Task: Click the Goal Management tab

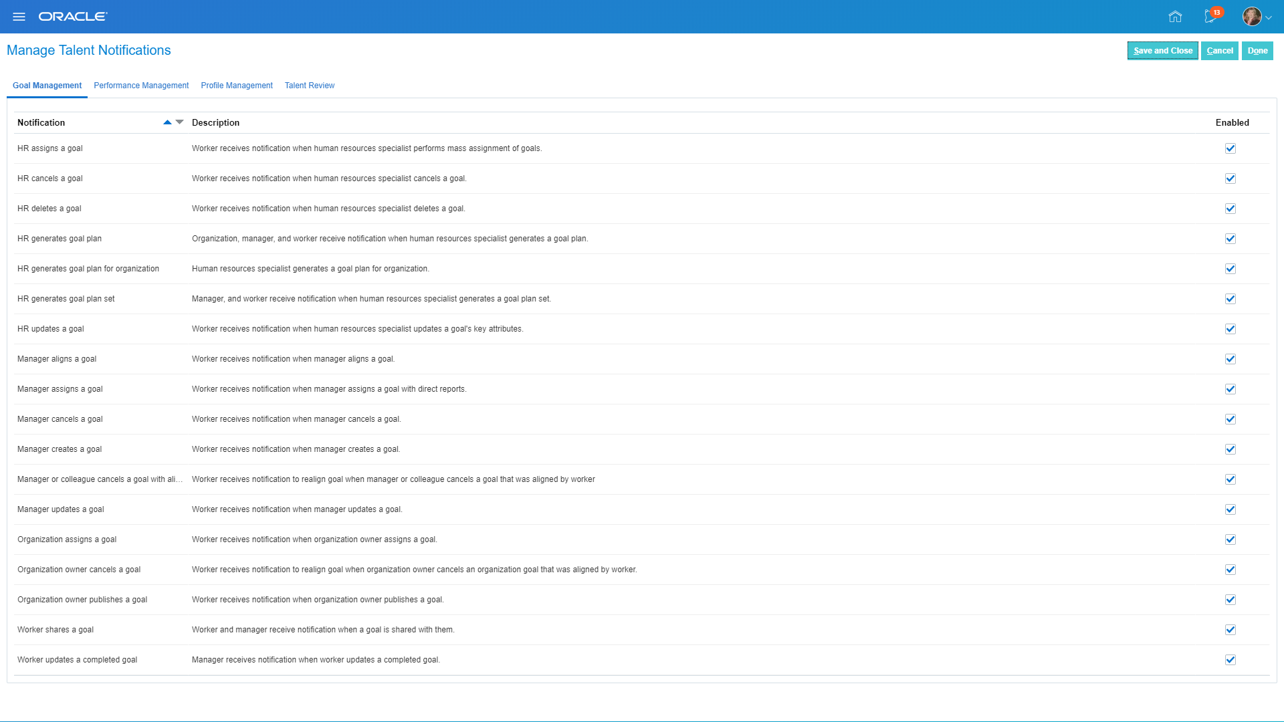Action: [x=47, y=86]
